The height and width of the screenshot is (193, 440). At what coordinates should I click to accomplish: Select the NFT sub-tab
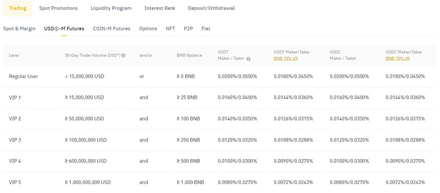tap(170, 29)
